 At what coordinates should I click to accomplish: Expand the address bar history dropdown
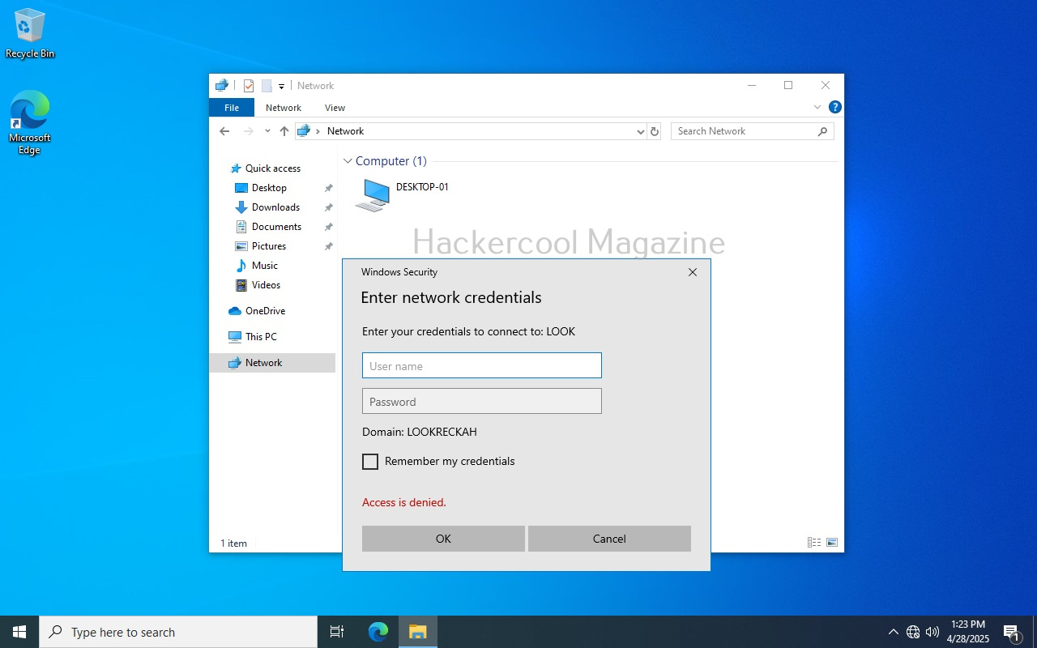[640, 131]
